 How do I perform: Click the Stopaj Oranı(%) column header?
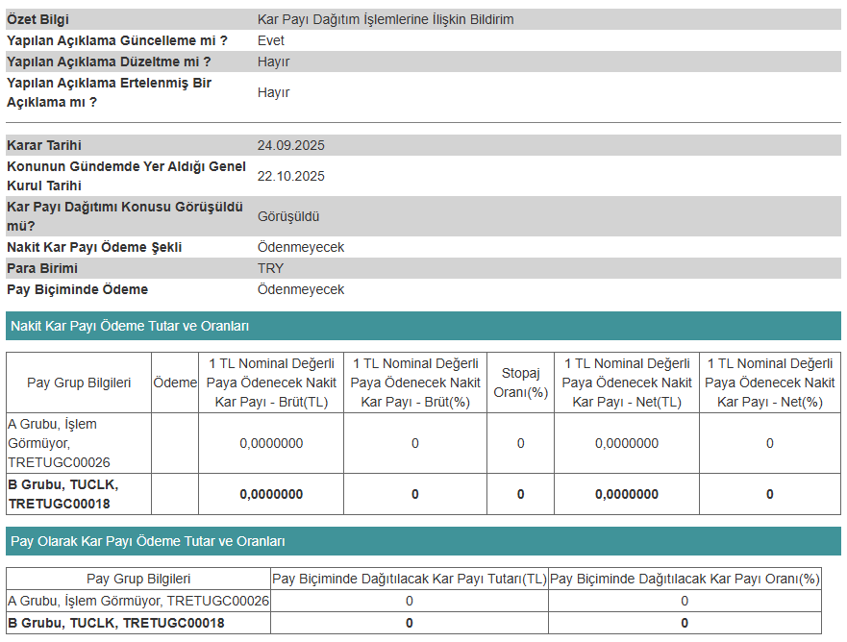pyautogui.click(x=520, y=383)
